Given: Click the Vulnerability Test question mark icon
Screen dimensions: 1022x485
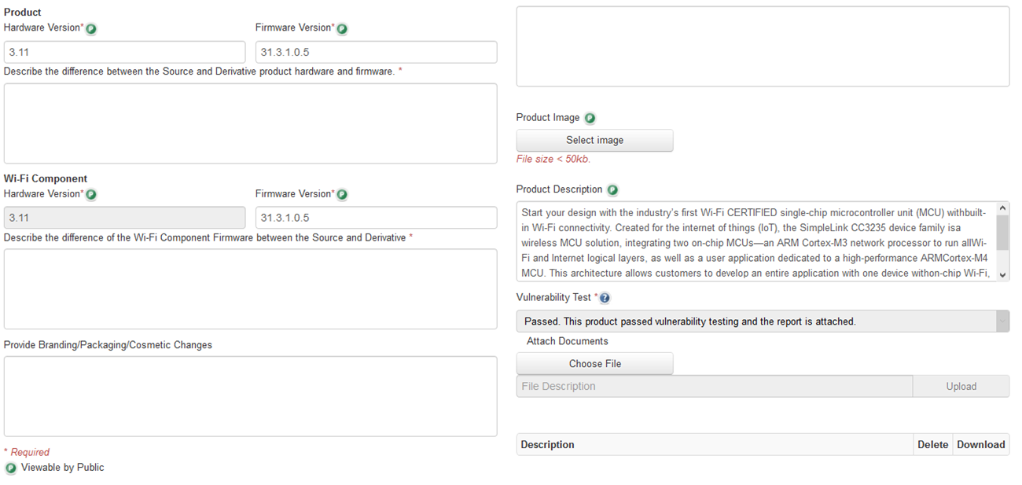Looking at the screenshot, I should tap(605, 297).
